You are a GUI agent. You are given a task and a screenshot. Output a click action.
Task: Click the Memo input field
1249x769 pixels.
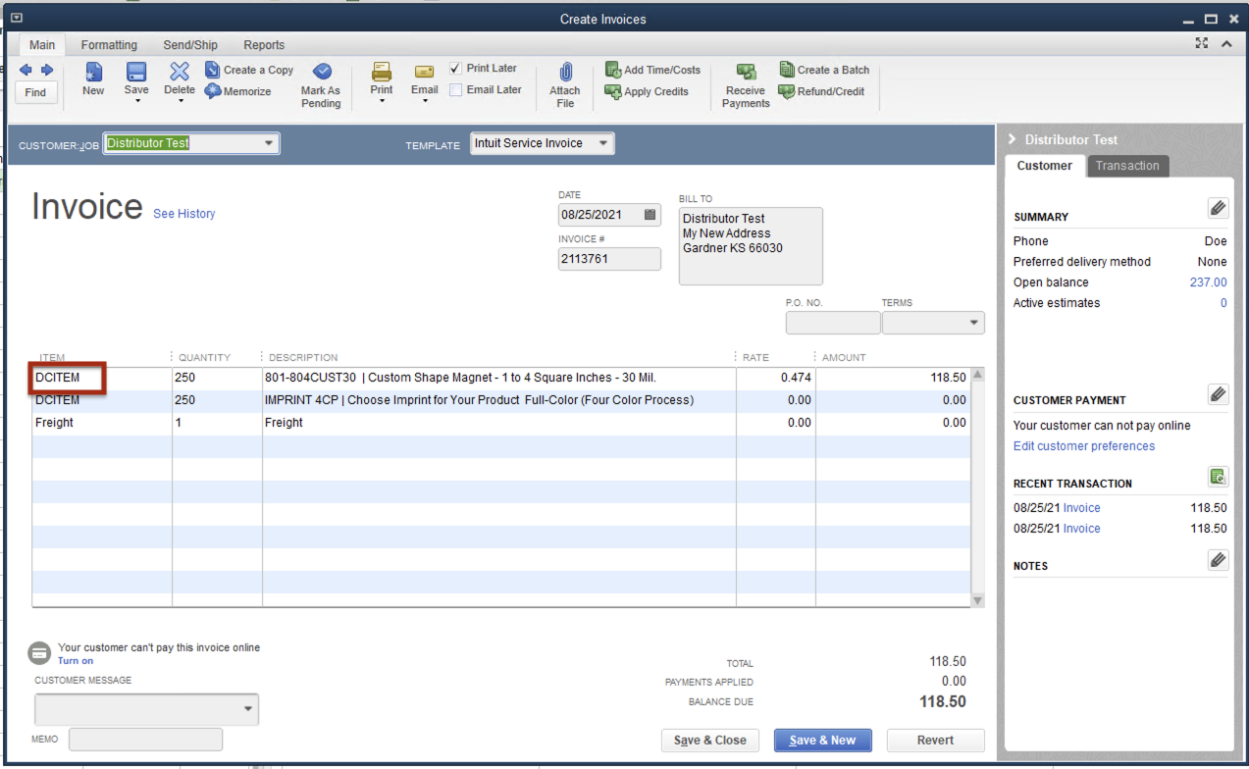(145, 740)
